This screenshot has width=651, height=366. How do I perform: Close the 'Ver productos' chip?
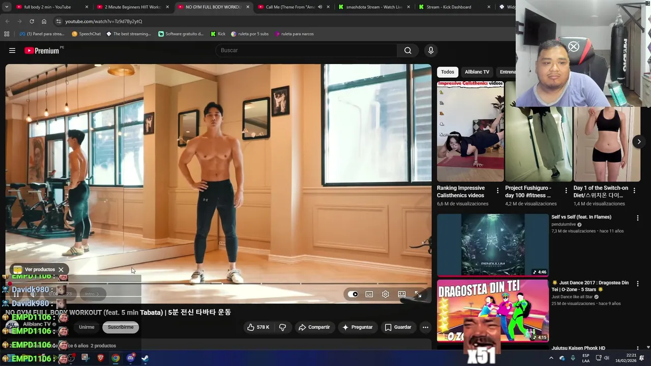(61, 269)
